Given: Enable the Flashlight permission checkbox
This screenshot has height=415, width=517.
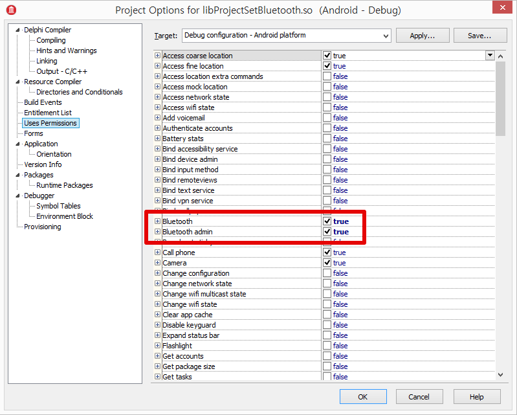Looking at the screenshot, I should click(327, 345).
